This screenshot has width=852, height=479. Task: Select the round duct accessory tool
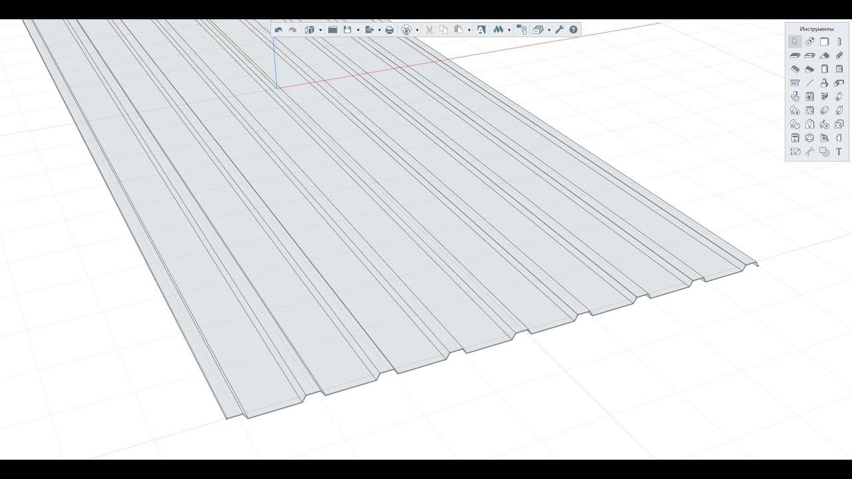tap(824, 110)
